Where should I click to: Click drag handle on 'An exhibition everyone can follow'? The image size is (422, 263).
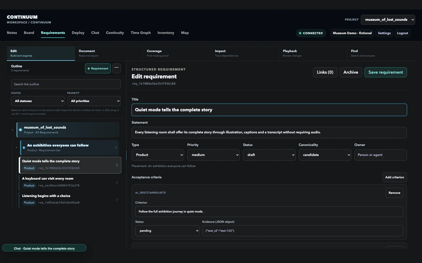[x=116, y=148]
